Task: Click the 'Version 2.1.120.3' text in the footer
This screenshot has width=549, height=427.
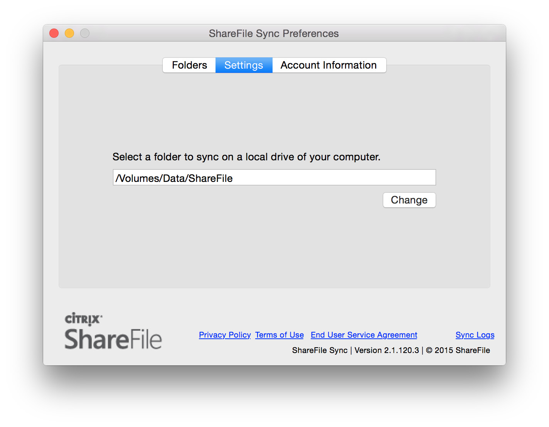Action: [x=387, y=350]
